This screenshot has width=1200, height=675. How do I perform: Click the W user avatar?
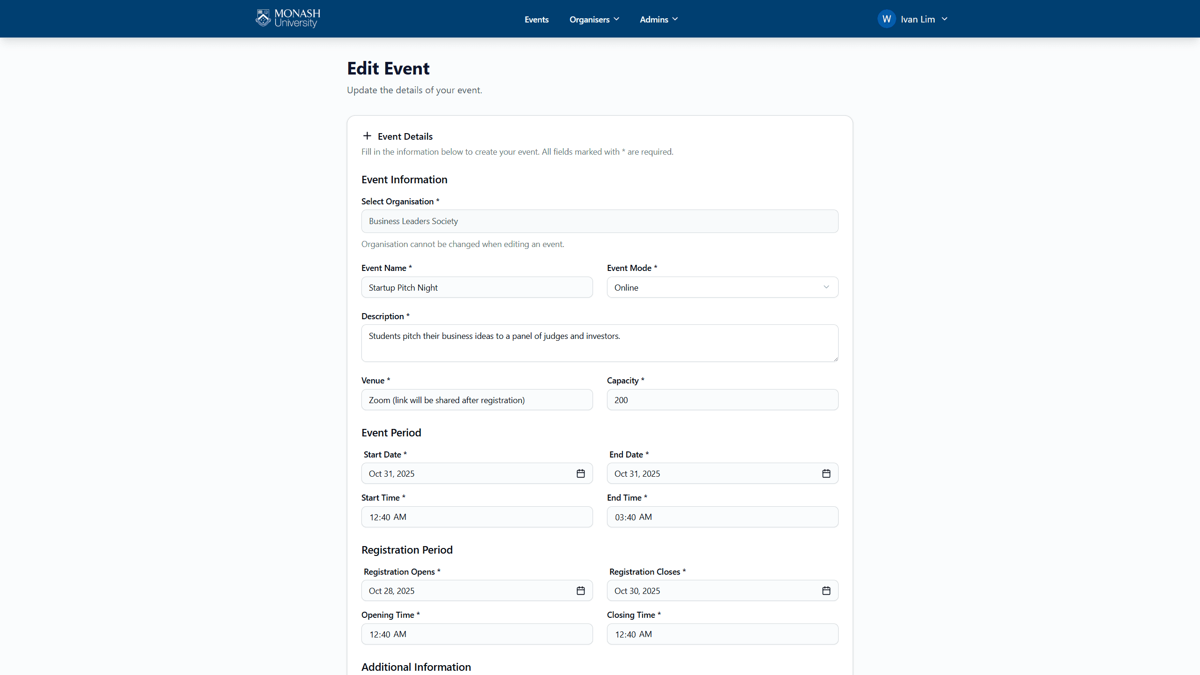[x=886, y=19]
